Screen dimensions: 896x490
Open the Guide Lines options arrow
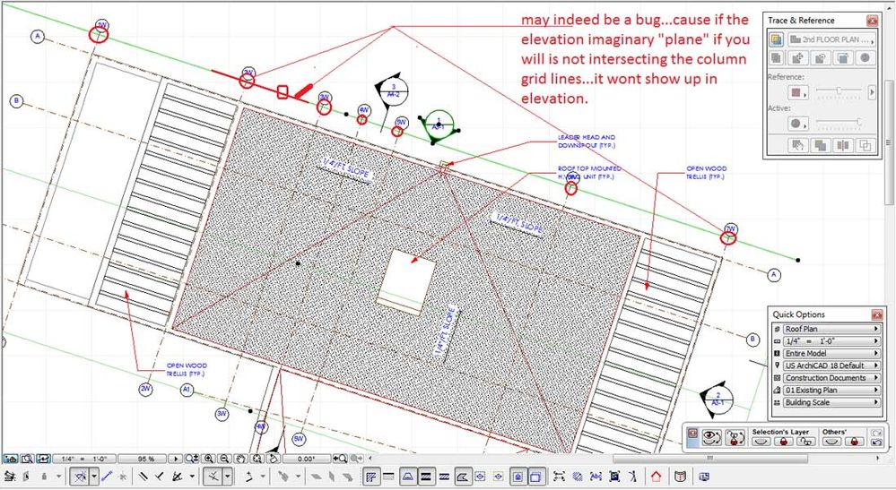pos(94,477)
